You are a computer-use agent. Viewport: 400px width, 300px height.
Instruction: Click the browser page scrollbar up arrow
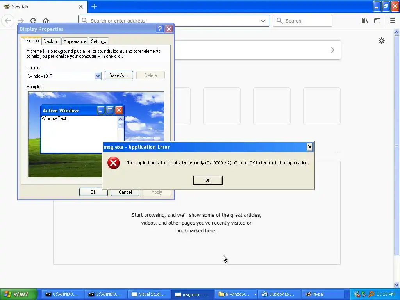pos(396,32)
